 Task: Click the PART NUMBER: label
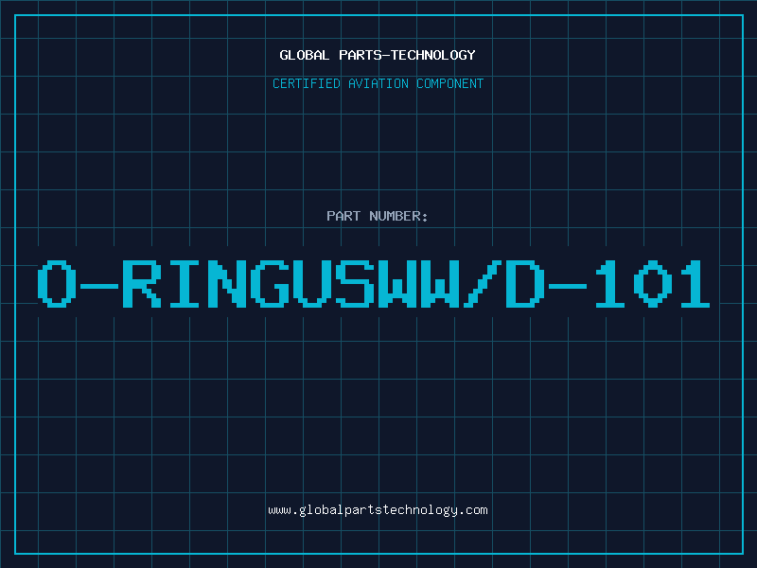coord(378,216)
